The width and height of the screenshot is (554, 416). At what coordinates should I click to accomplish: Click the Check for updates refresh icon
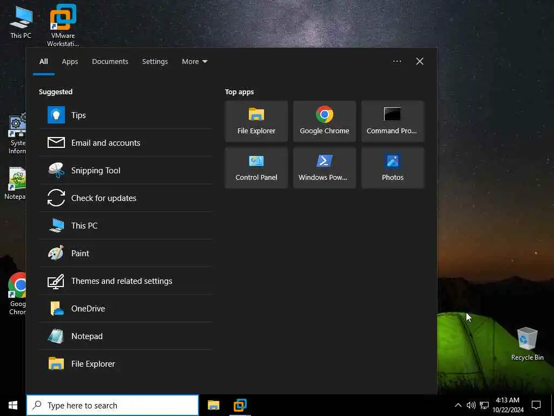coord(56,198)
